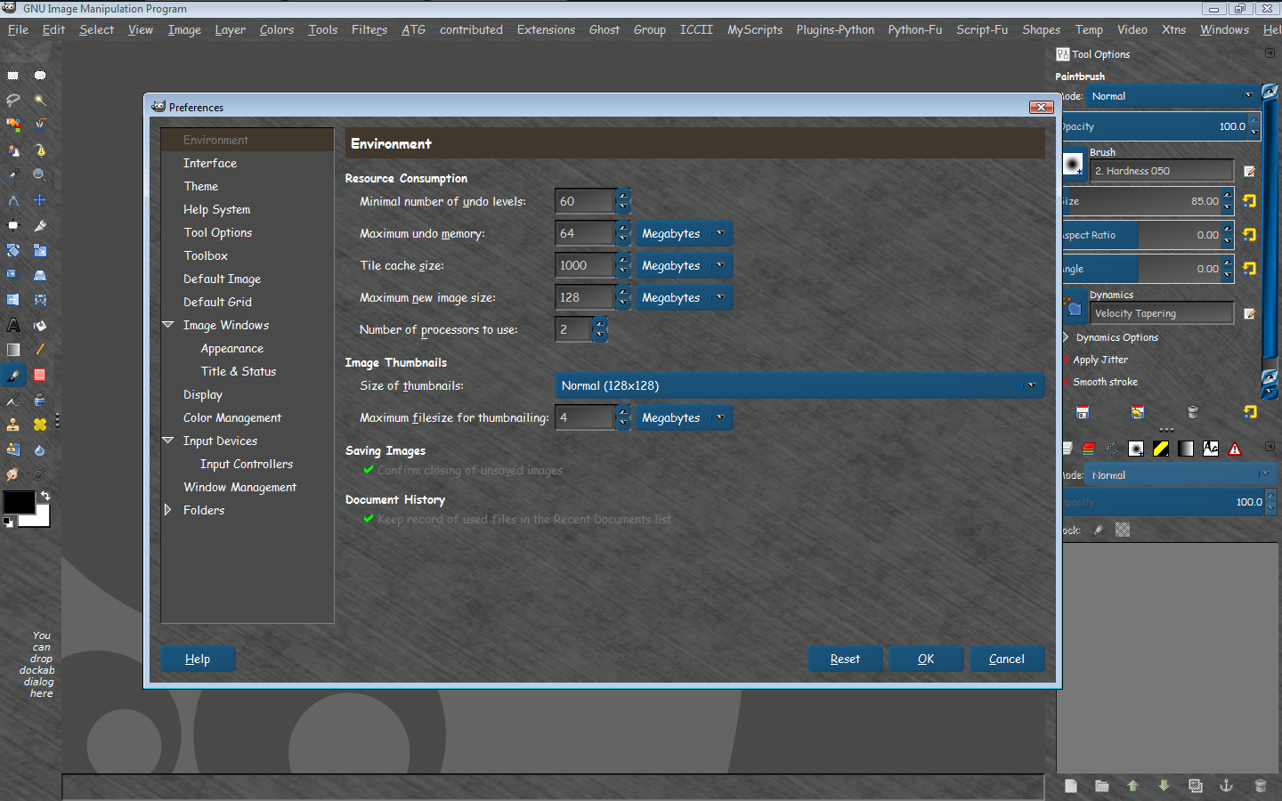Cancel the Preferences dialog
This screenshot has height=801, width=1282.
(1007, 659)
